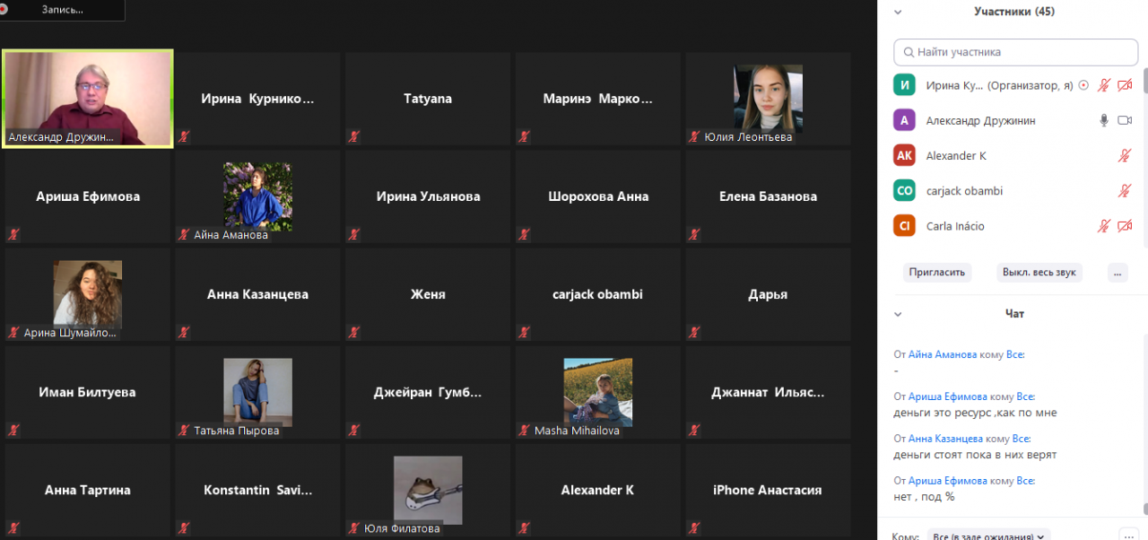Click the magnifier icon in the participant search field
Screen dimensions: 1148x540
909,52
